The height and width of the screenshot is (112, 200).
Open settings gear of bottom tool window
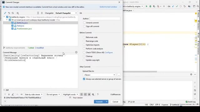191,74
